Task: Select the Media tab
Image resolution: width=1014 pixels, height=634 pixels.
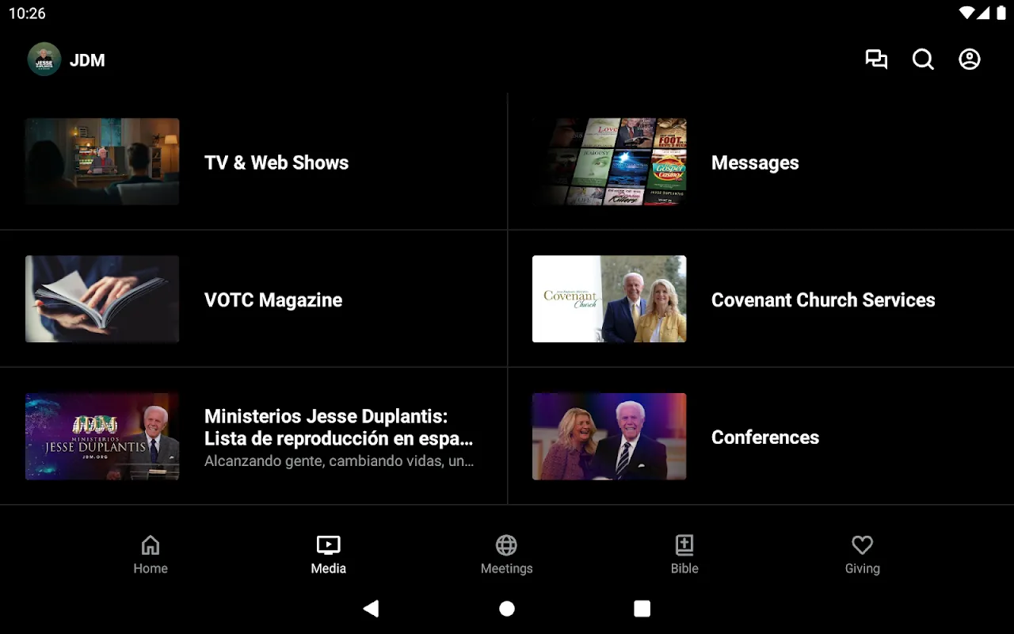Action: [328, 555]
